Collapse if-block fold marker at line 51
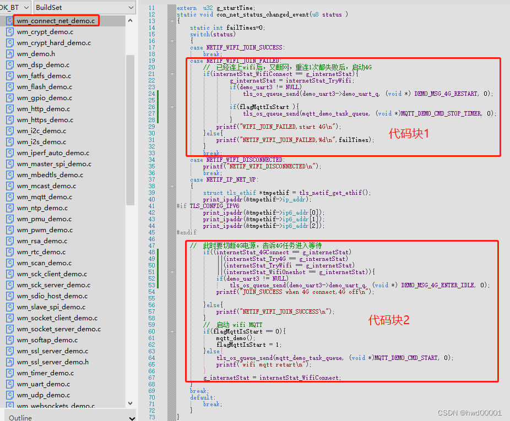Screen dimensions: 510x421 pos(172,272)
